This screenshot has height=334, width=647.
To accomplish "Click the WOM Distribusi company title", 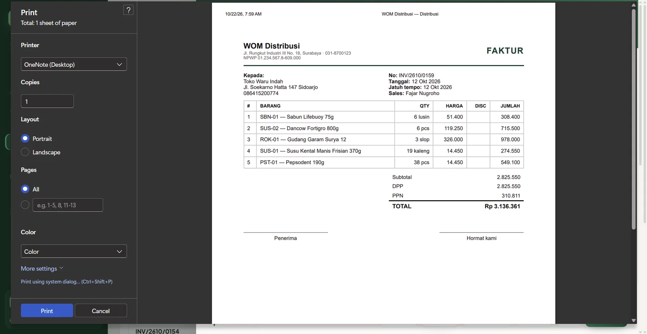I will [271, 46].
